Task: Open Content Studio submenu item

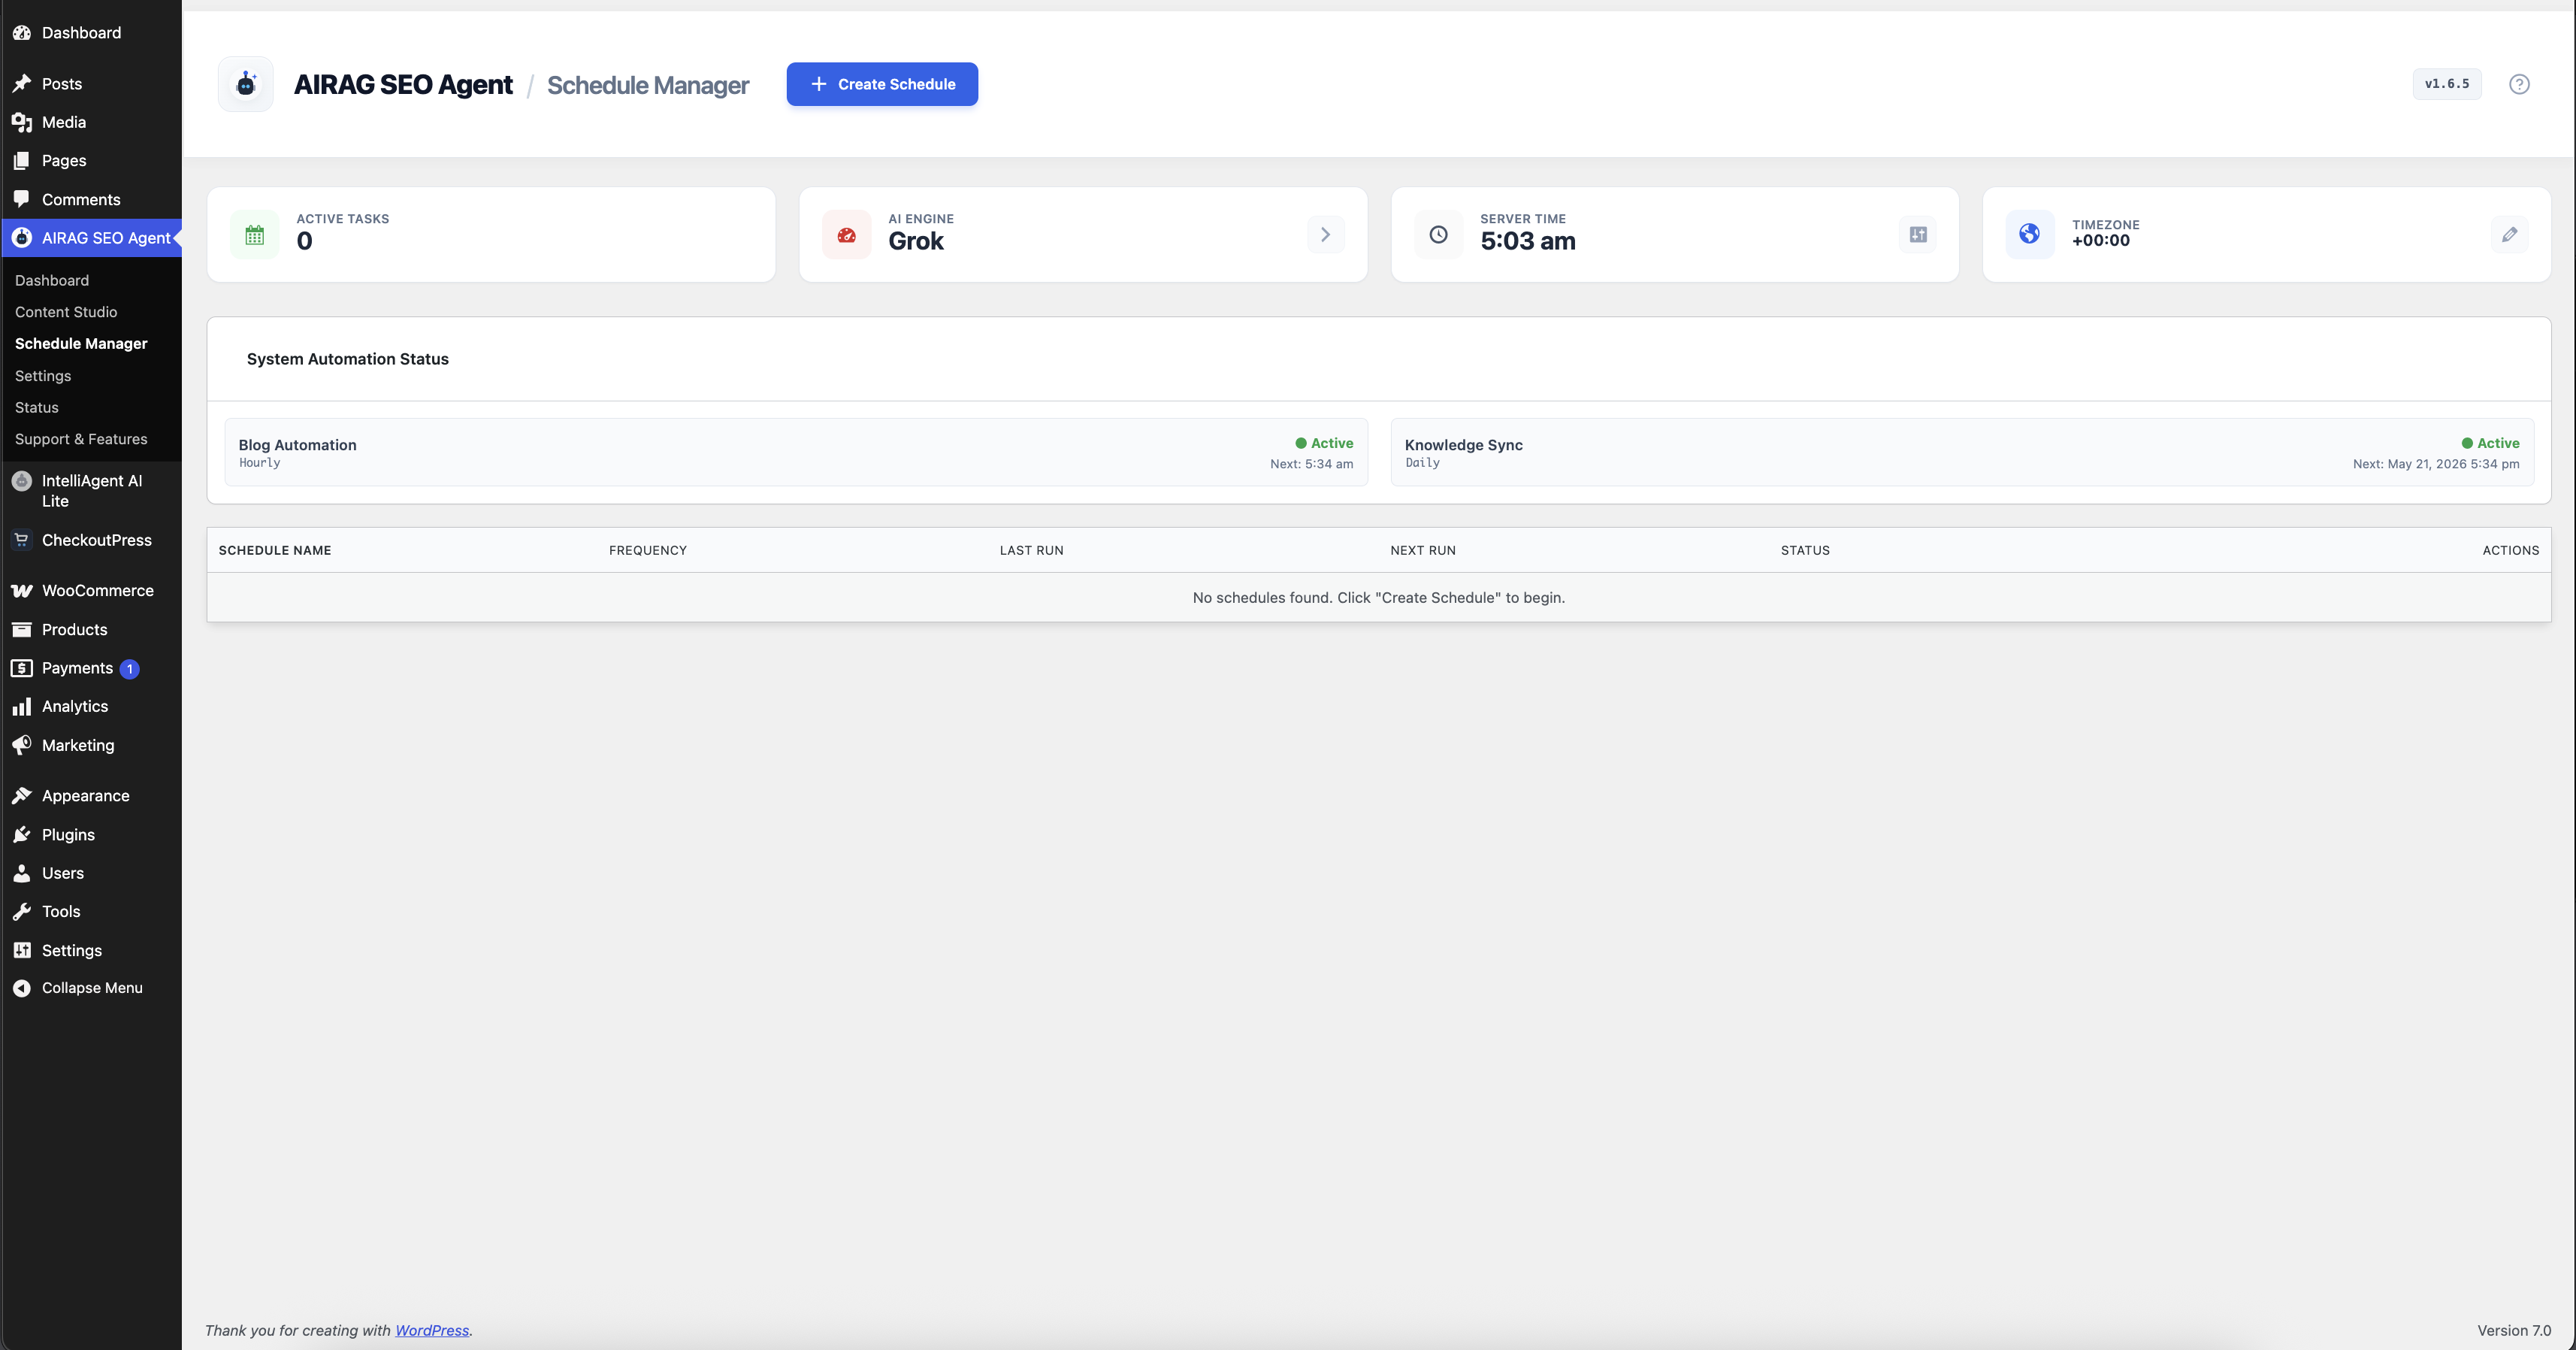Action: [x=66, y=312]
